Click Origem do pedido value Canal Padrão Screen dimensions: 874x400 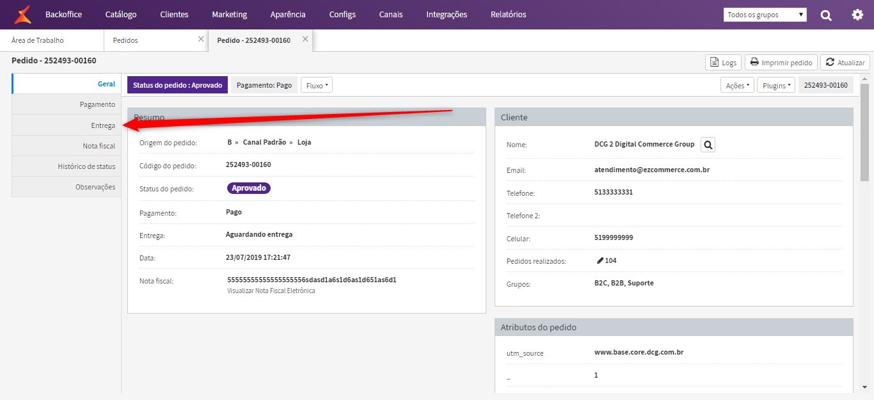pyautogui.click(x=266, y=142)
